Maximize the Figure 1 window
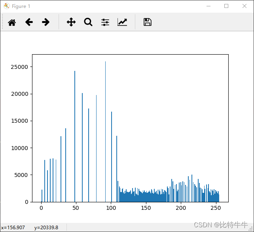 point(226,6)
